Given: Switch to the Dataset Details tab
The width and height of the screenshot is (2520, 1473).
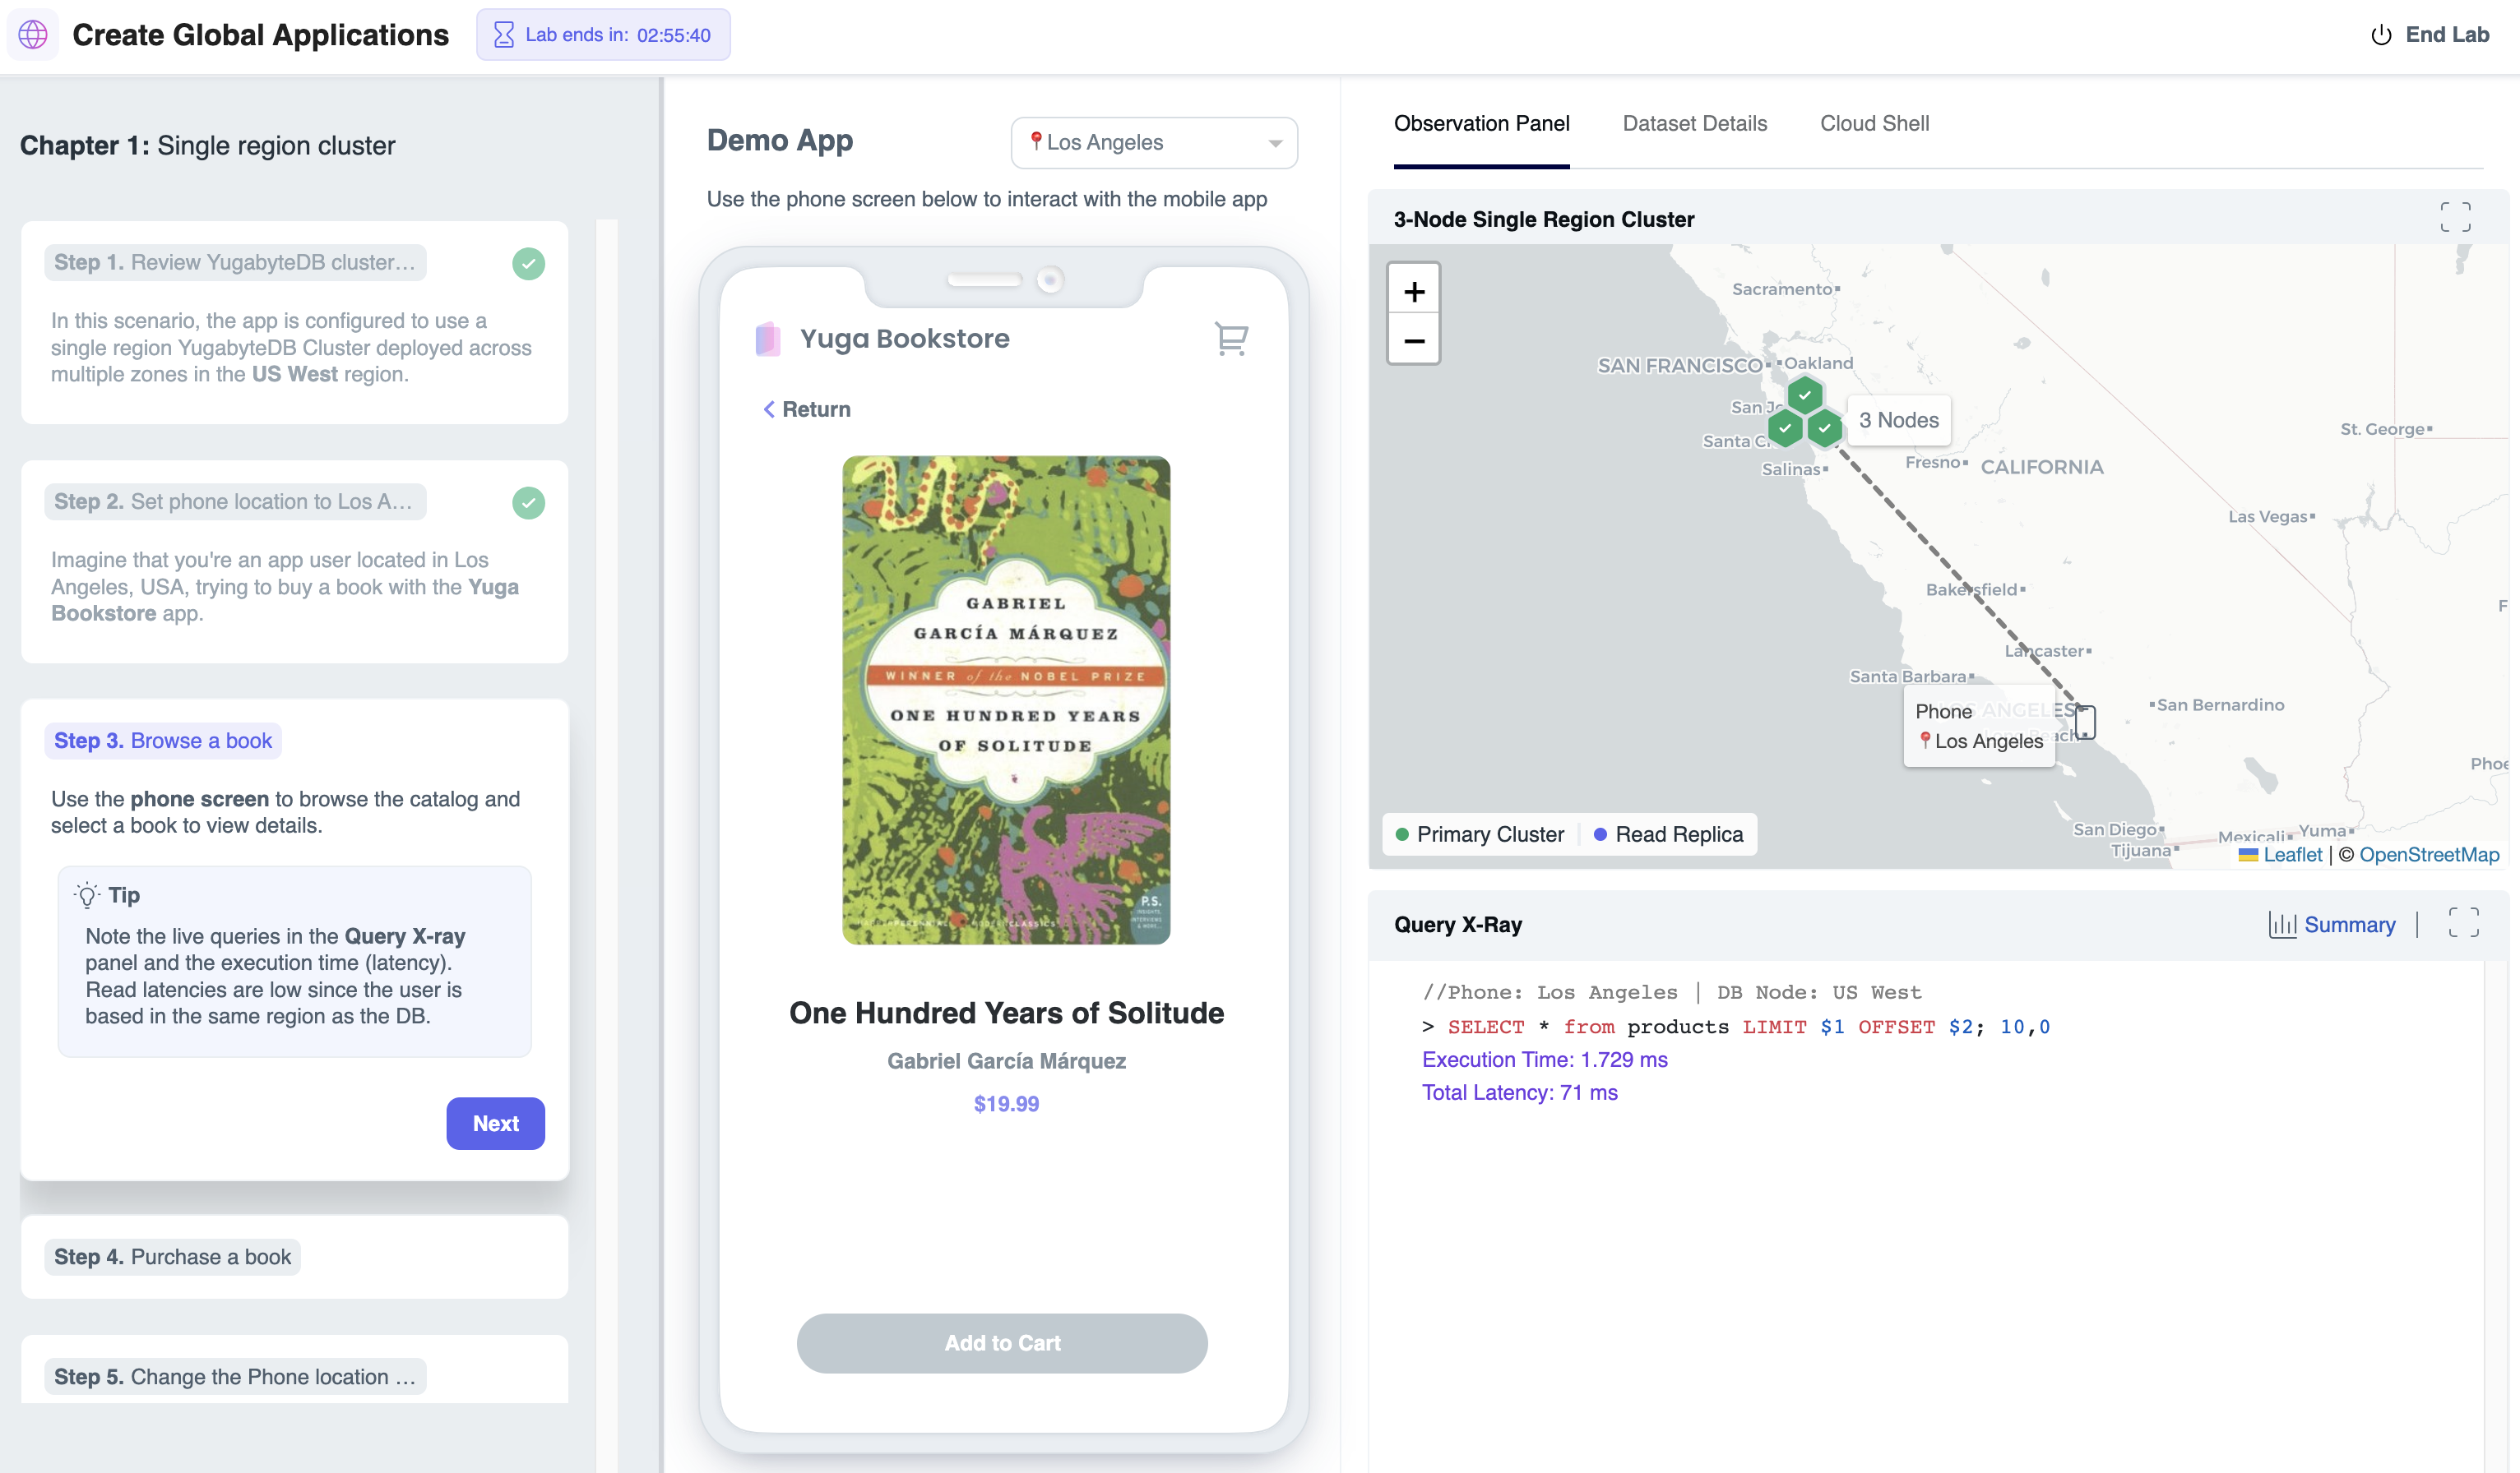Looking at the screenshot, I should coord(1694,123).
